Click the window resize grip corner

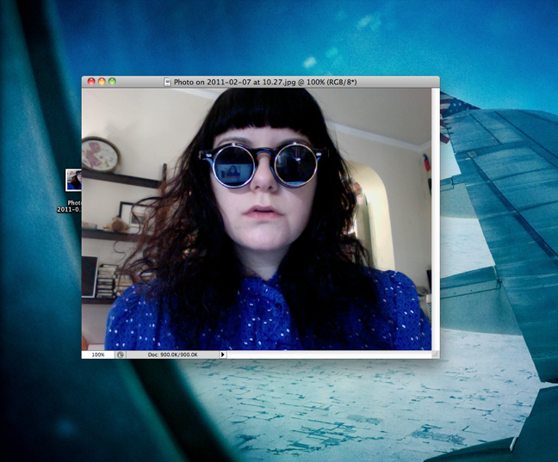[x=435, y=354]
